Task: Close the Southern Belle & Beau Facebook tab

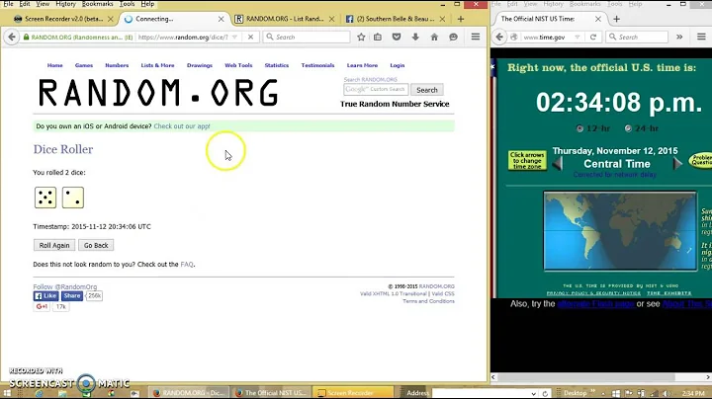Action: [x=442, y=19]
